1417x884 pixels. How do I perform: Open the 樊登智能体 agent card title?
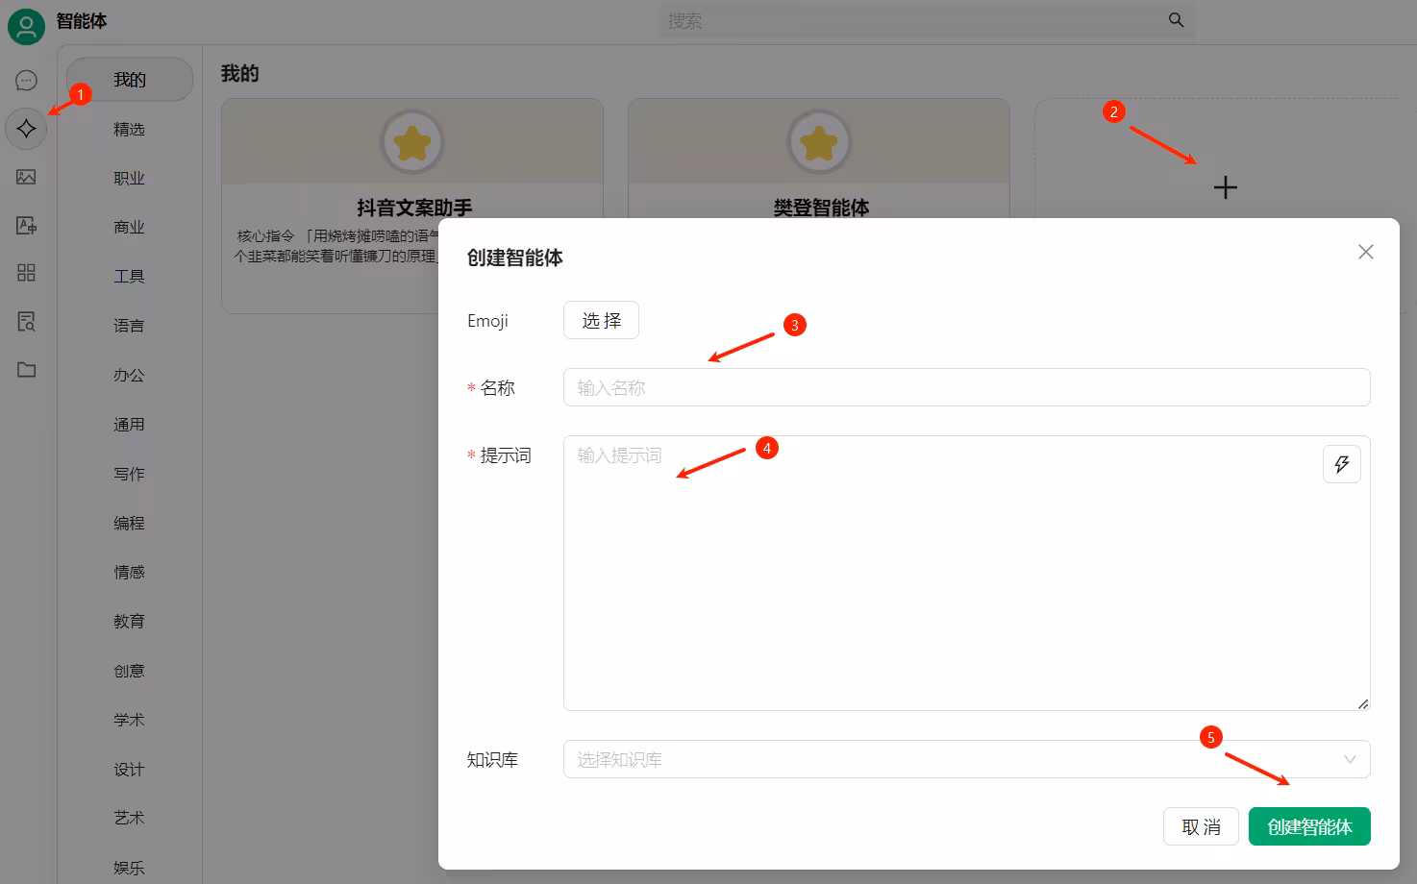[x=821, y=207]
